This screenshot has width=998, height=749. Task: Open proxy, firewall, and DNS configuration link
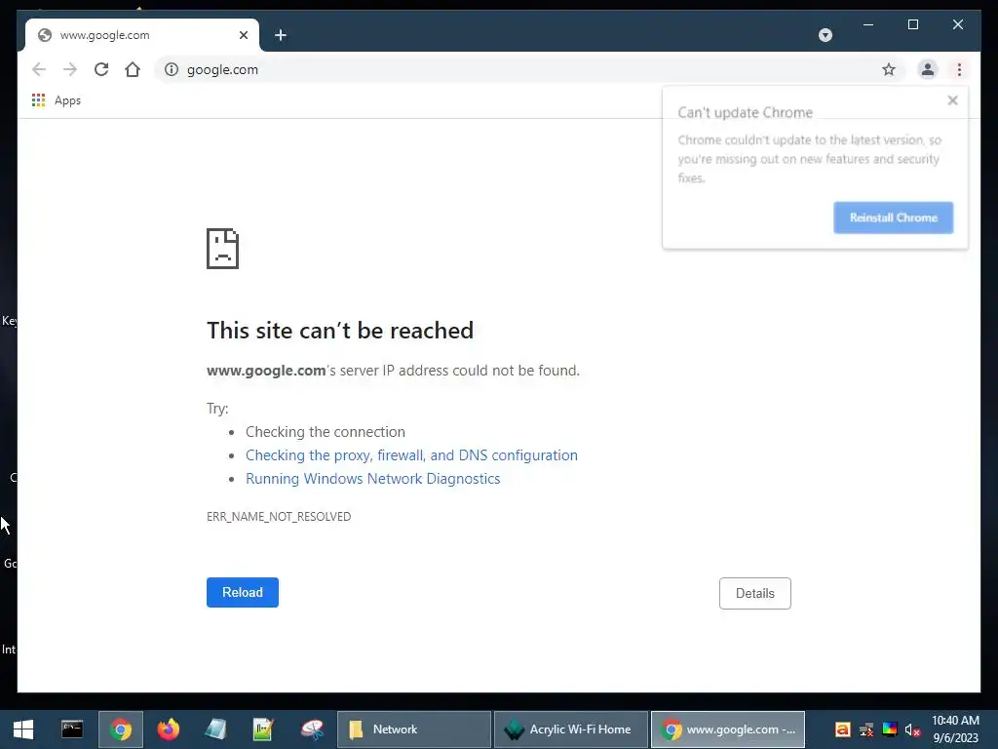[x=412, y=455]
